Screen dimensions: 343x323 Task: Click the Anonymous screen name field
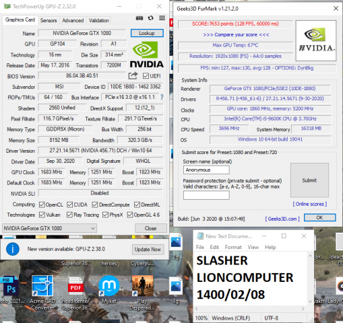pyautogui.click(x=206, y=170)
